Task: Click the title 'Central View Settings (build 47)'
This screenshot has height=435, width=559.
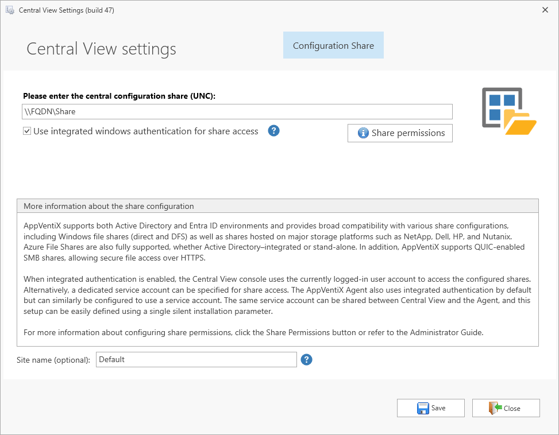Action: [66, 10]
